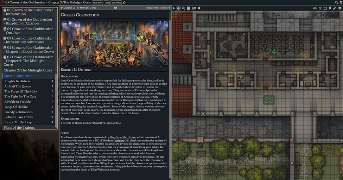Toggle favorite star next to Settings
Viewport: 343px width, 180px height.
(124, 2)
